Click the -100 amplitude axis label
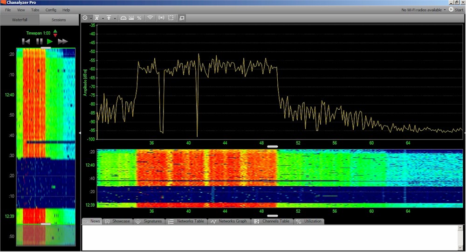Image resolution: width=466 pixels, height=252 pixels. coord(91,139)
